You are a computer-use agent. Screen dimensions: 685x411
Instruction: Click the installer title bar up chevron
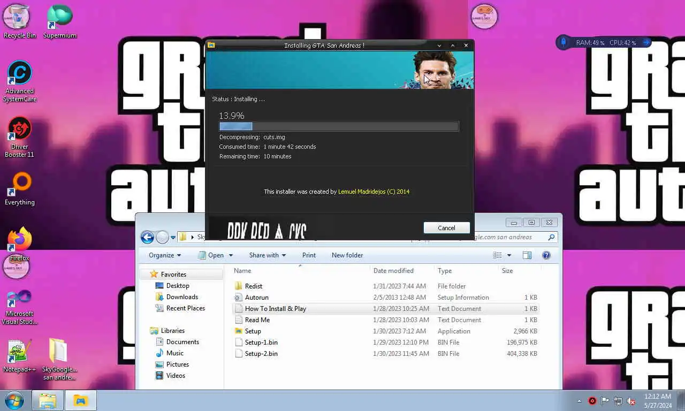tap(453, 45)
